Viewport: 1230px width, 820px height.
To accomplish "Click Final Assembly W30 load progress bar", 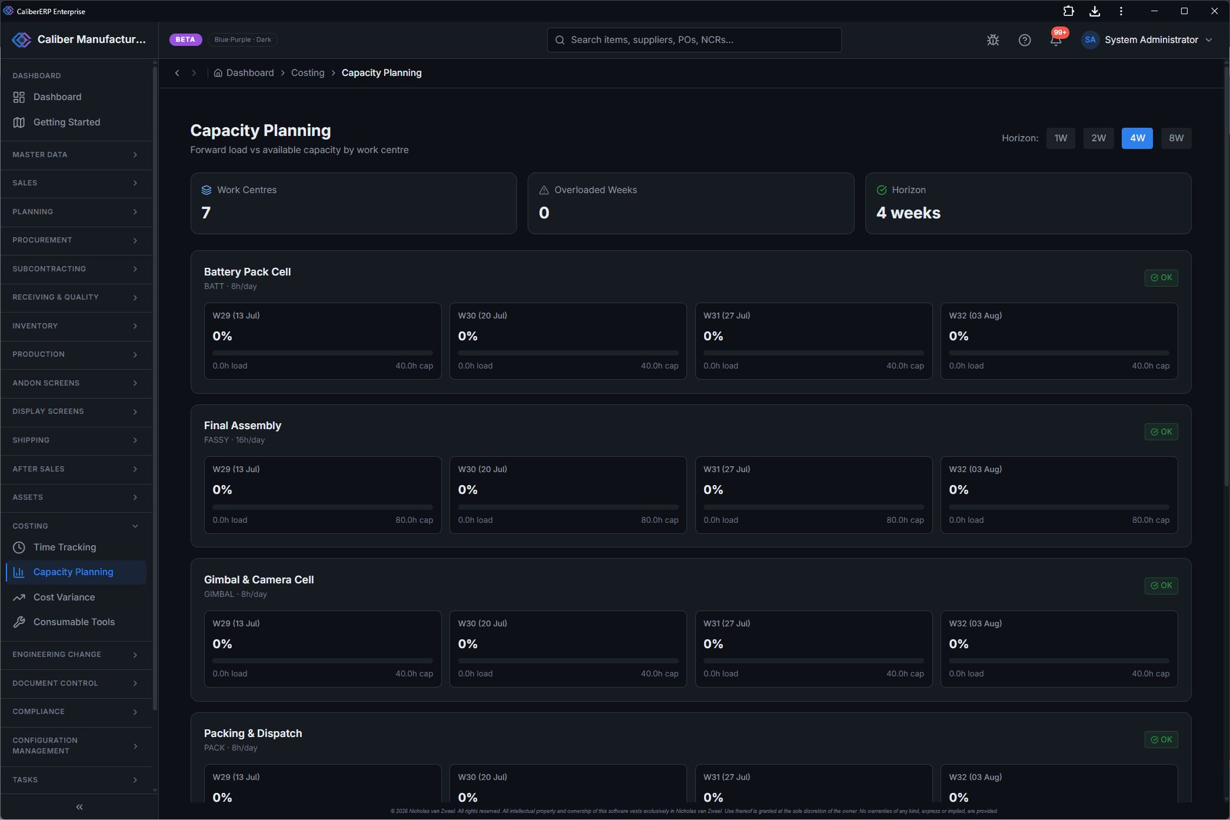I will tap(568, 507).
